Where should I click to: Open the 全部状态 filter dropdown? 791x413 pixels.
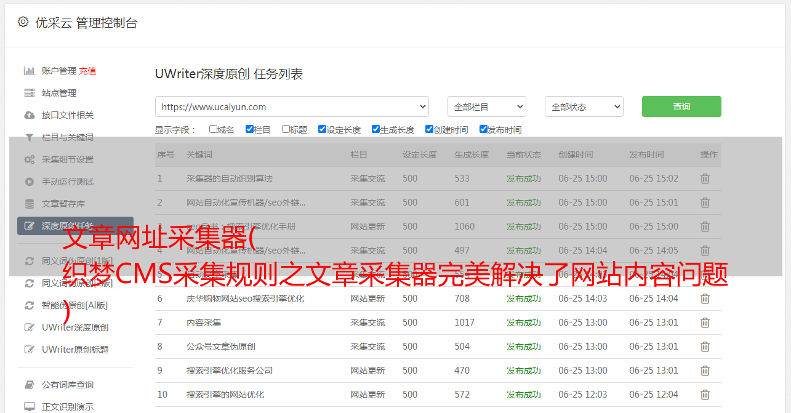[x=584, y=106]
